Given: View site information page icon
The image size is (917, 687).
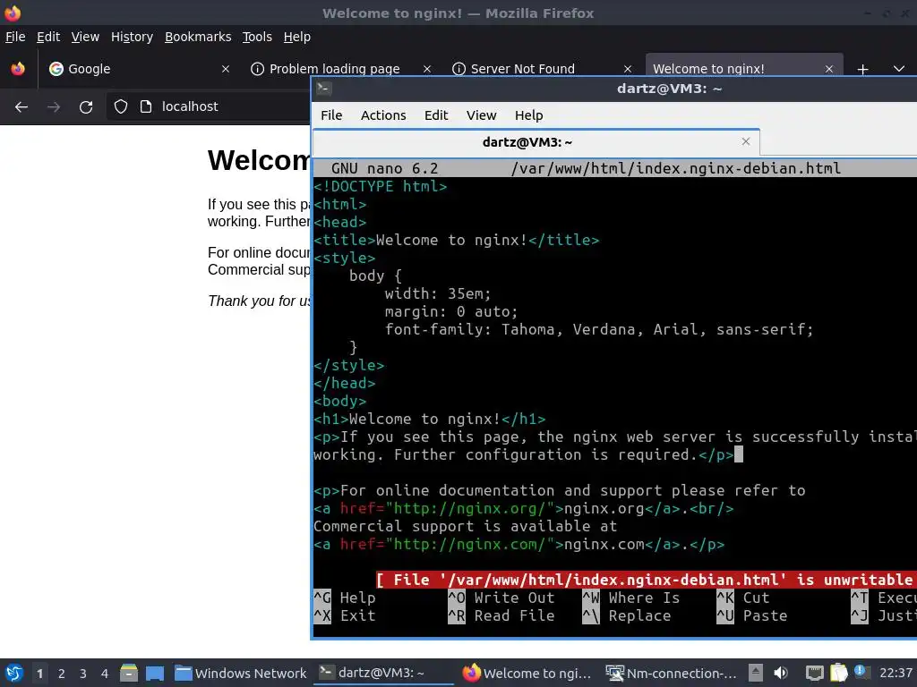Looking at the screenshot, I should click(x=146, y=106).
